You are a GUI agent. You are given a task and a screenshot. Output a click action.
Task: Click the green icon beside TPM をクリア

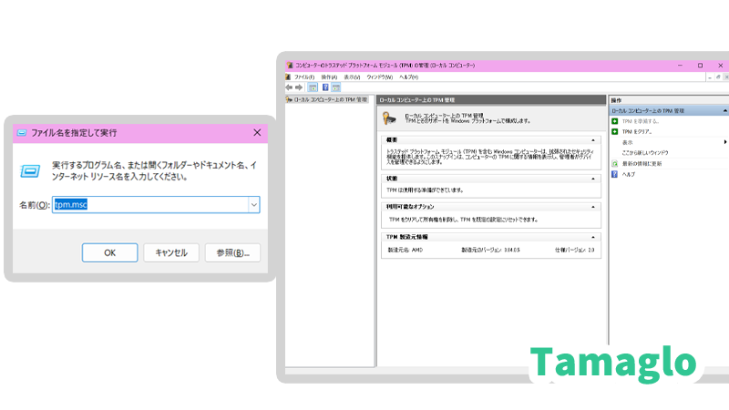click(615, 131)
